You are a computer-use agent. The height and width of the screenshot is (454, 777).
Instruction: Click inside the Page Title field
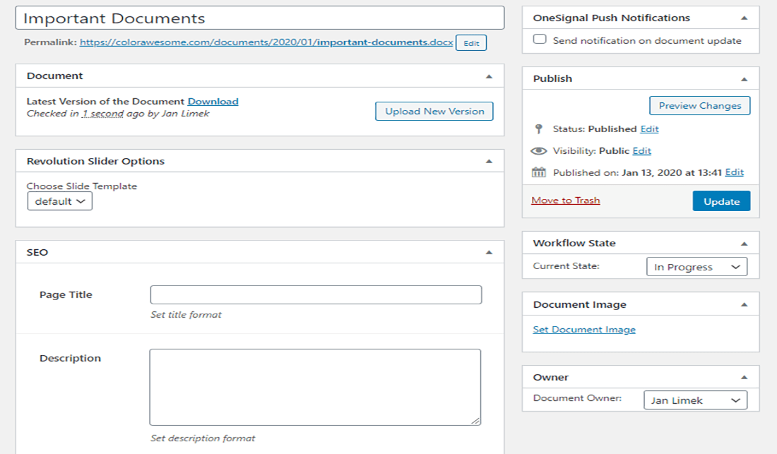[316, 294]
